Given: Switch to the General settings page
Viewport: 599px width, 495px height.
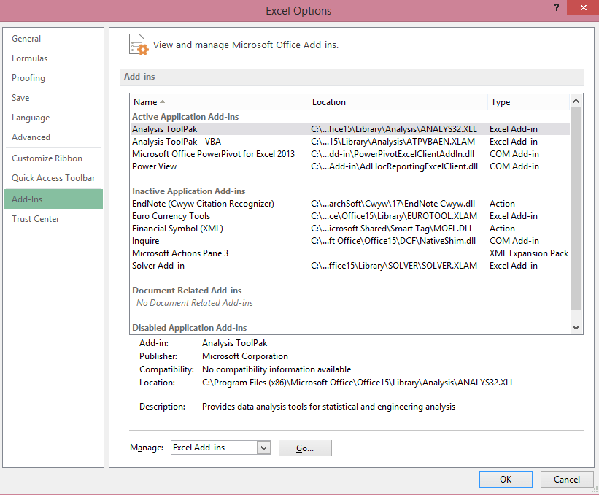Looking at the screenshot, I should (26, 38).
